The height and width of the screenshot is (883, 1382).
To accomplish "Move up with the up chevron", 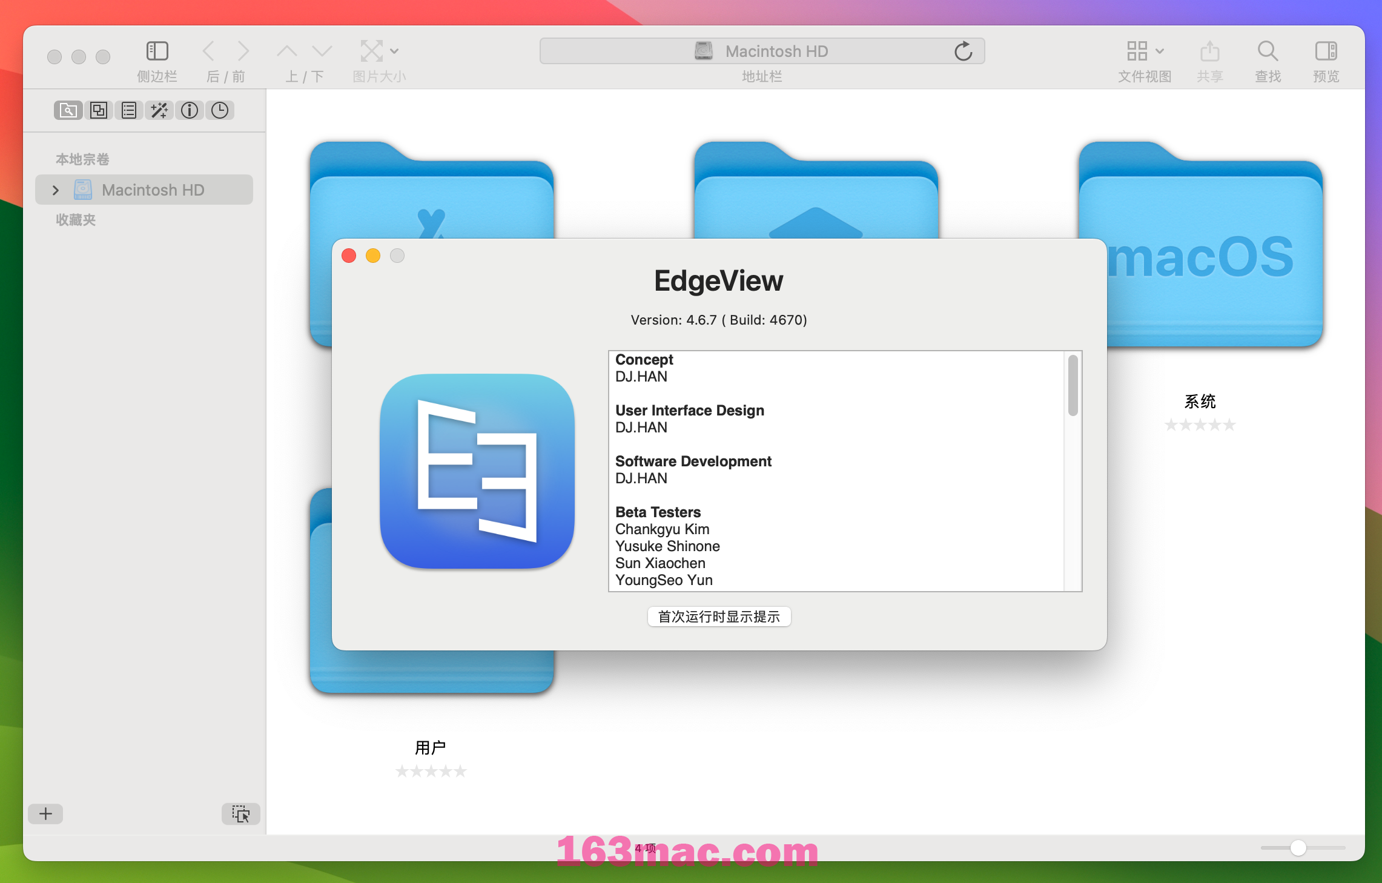I will coord(287,51).
